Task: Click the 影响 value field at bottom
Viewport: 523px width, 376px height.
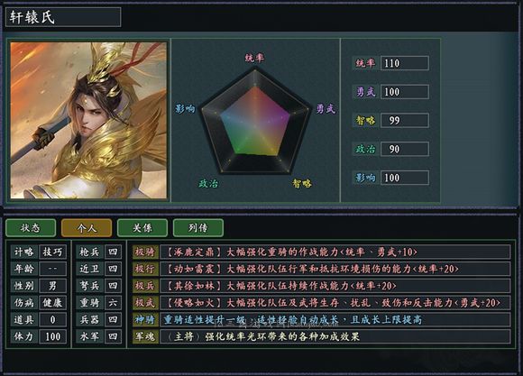Action: [405, 178]
